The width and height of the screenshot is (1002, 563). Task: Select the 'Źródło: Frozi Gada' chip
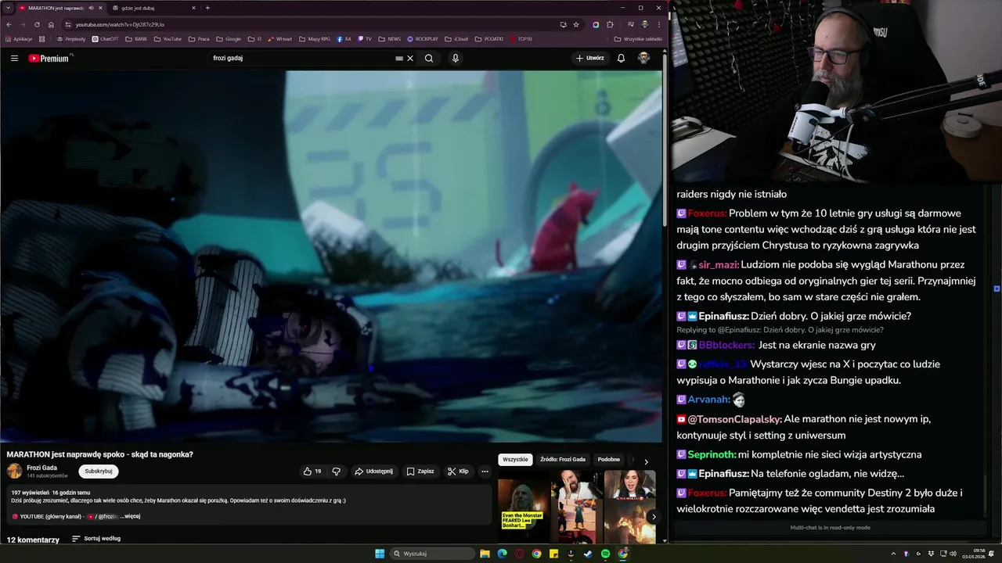[563, 460]
